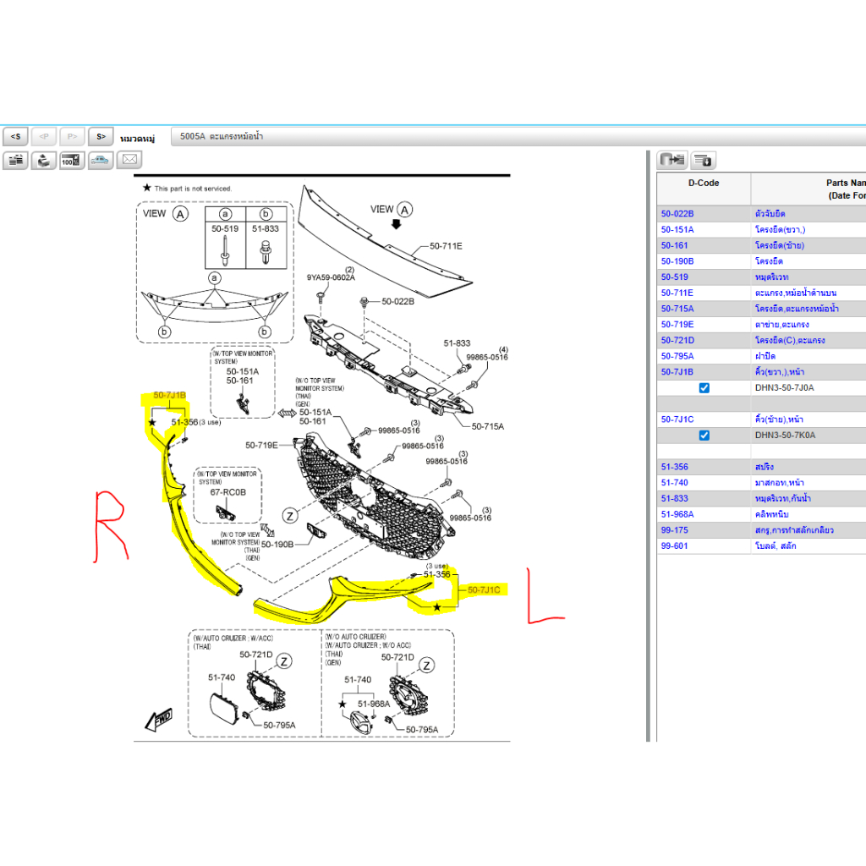Click the printer icon in the toolbar
The height and width of the screenshot is (866, 866).
pos(44,160)
